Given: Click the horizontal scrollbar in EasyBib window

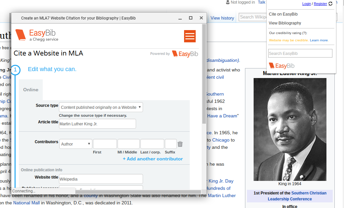Looking at the screenshot, I should [x=138, y=192].
